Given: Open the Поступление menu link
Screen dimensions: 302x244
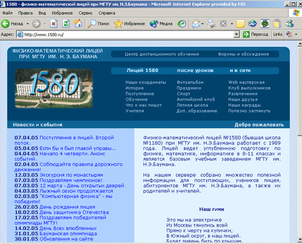Looking at the screenshot, I should (140, 94).
